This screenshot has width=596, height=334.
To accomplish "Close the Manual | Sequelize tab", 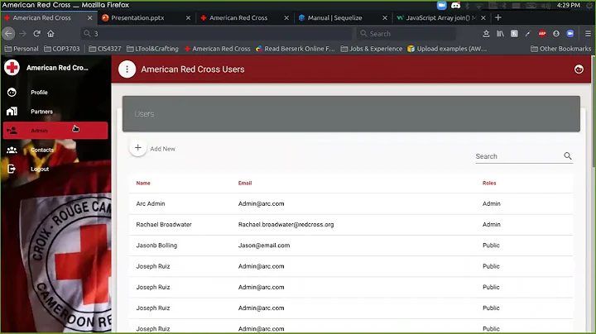I will point(385,18).
